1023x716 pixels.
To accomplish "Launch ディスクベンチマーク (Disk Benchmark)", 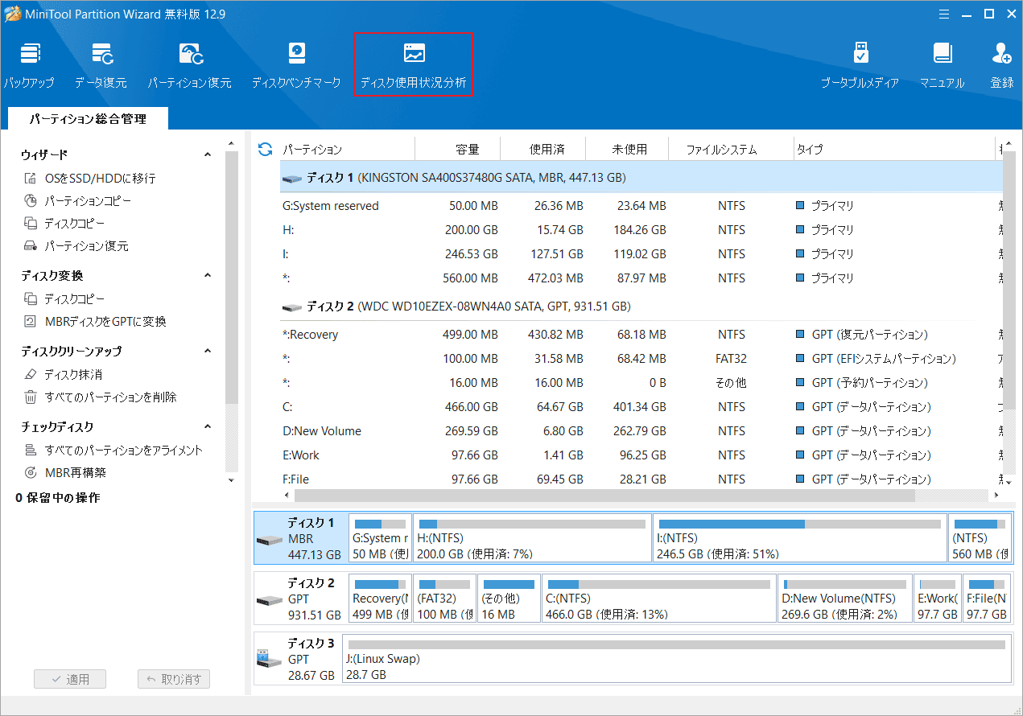I will (x=296, y=63).
